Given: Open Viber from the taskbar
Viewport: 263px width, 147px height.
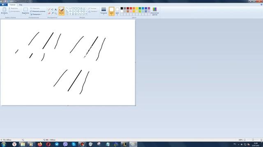Looking at the screenshot, I should point(65,144).
